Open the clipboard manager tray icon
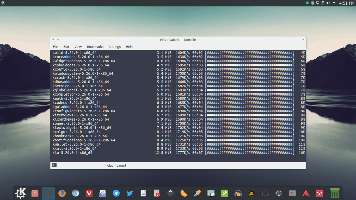Screen dimensions: 356x200 coord(323,3)
